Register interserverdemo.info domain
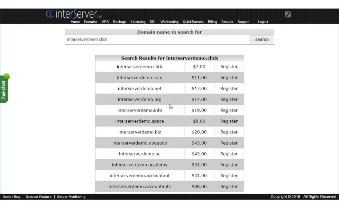The image size is (339, 208). point(229,110)
